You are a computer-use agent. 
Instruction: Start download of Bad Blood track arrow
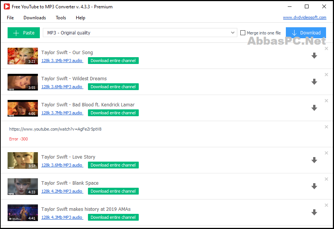tap(314, 108)
